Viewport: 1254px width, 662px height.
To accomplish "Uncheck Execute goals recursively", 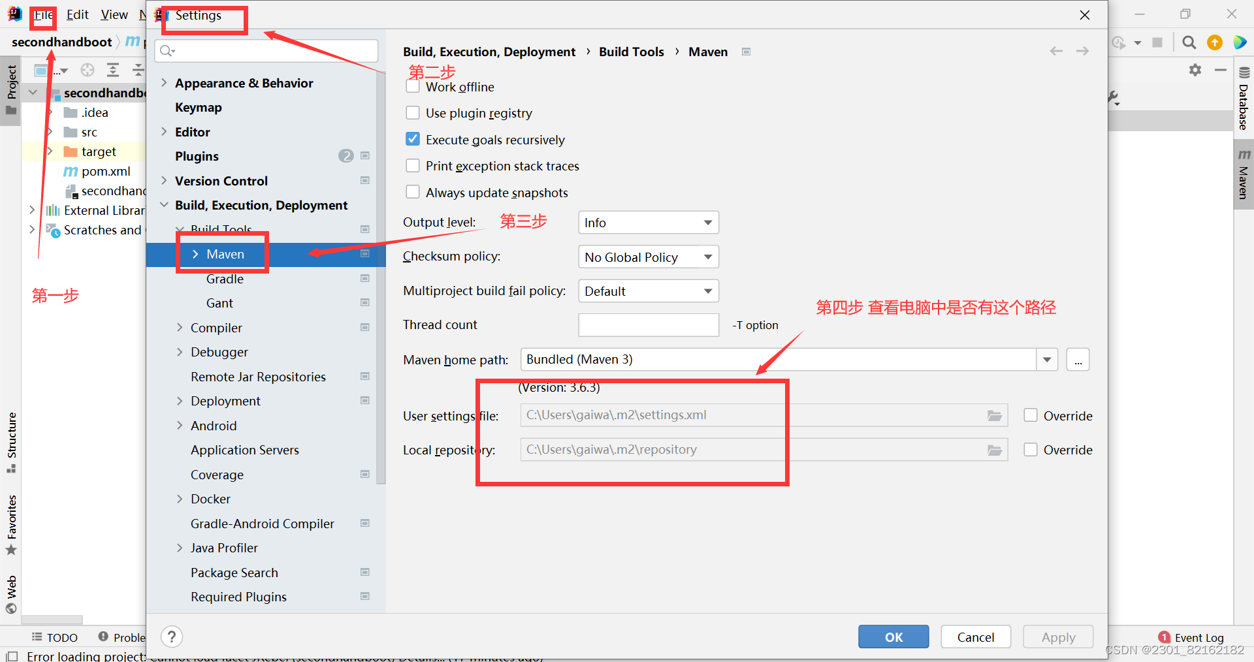I will pyautogui.click(x=412, y=138).
